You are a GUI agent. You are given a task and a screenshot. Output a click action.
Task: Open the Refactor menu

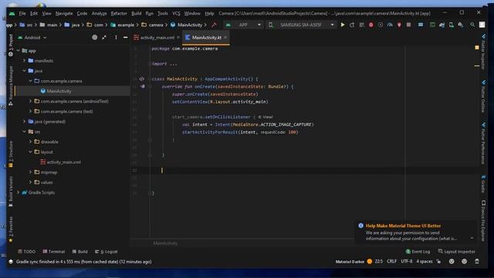click(119, 13)
